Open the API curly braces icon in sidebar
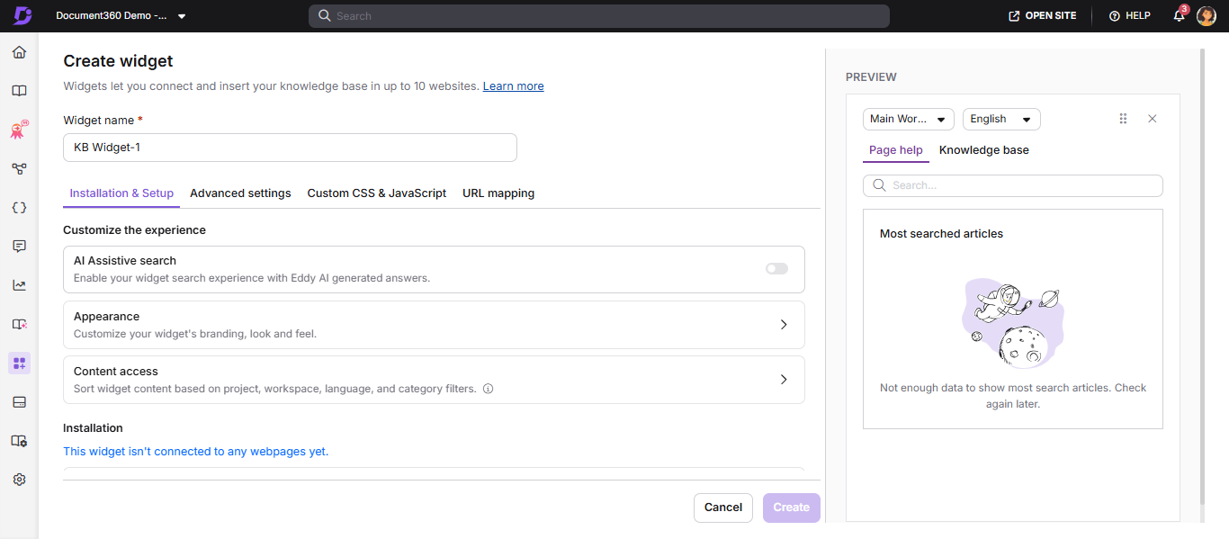Screen dimensions: 1229x539 [x=19, y=208]
